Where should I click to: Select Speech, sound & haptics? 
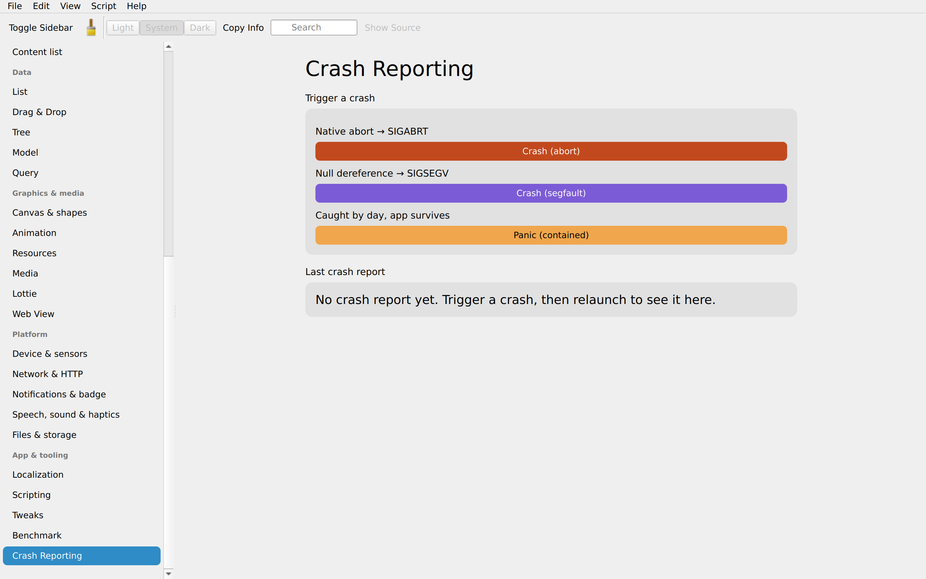(x=81, y=415)
